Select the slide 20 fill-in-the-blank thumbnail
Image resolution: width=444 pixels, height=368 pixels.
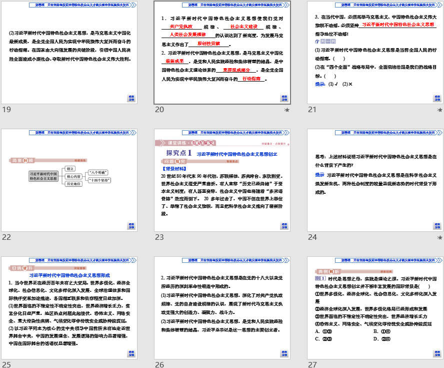(x=222, y=53)
